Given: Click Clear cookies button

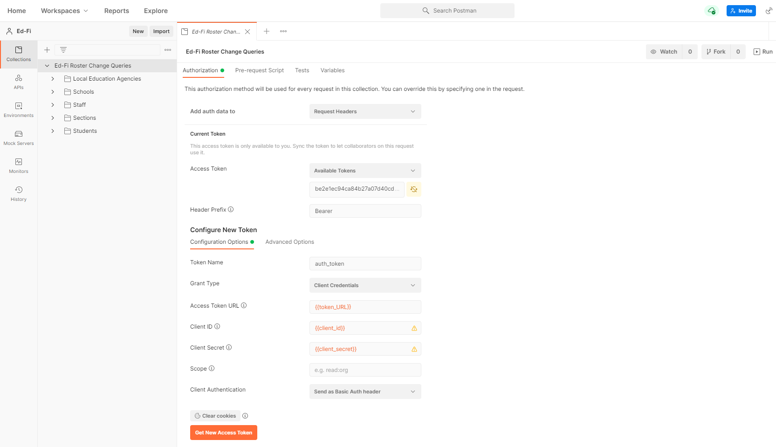Looking at the screenshot, I should point(215,416).
